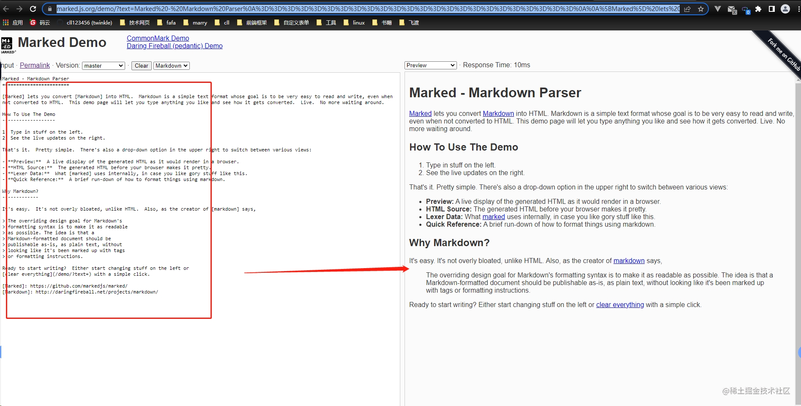Reload the page with the refresh icon
This screenshot has height=406, width=801.
pos(33,8)
